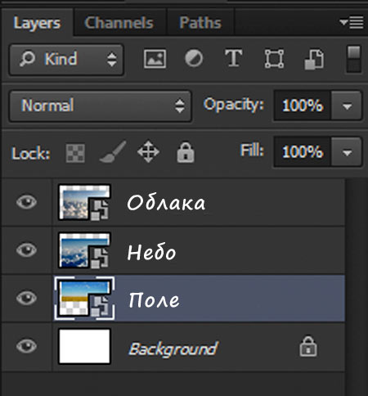Filter layers by pixel image type
The height and width of the screenshot is (396, 368).
(155, 59)
